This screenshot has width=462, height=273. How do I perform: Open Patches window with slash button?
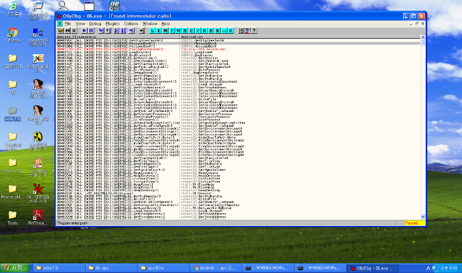tap(198, 31)
